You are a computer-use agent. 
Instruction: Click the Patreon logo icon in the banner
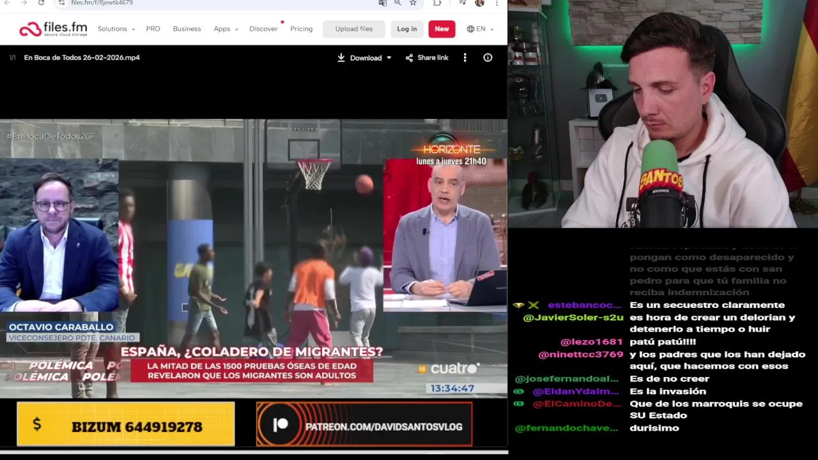[x=280, y=425]
